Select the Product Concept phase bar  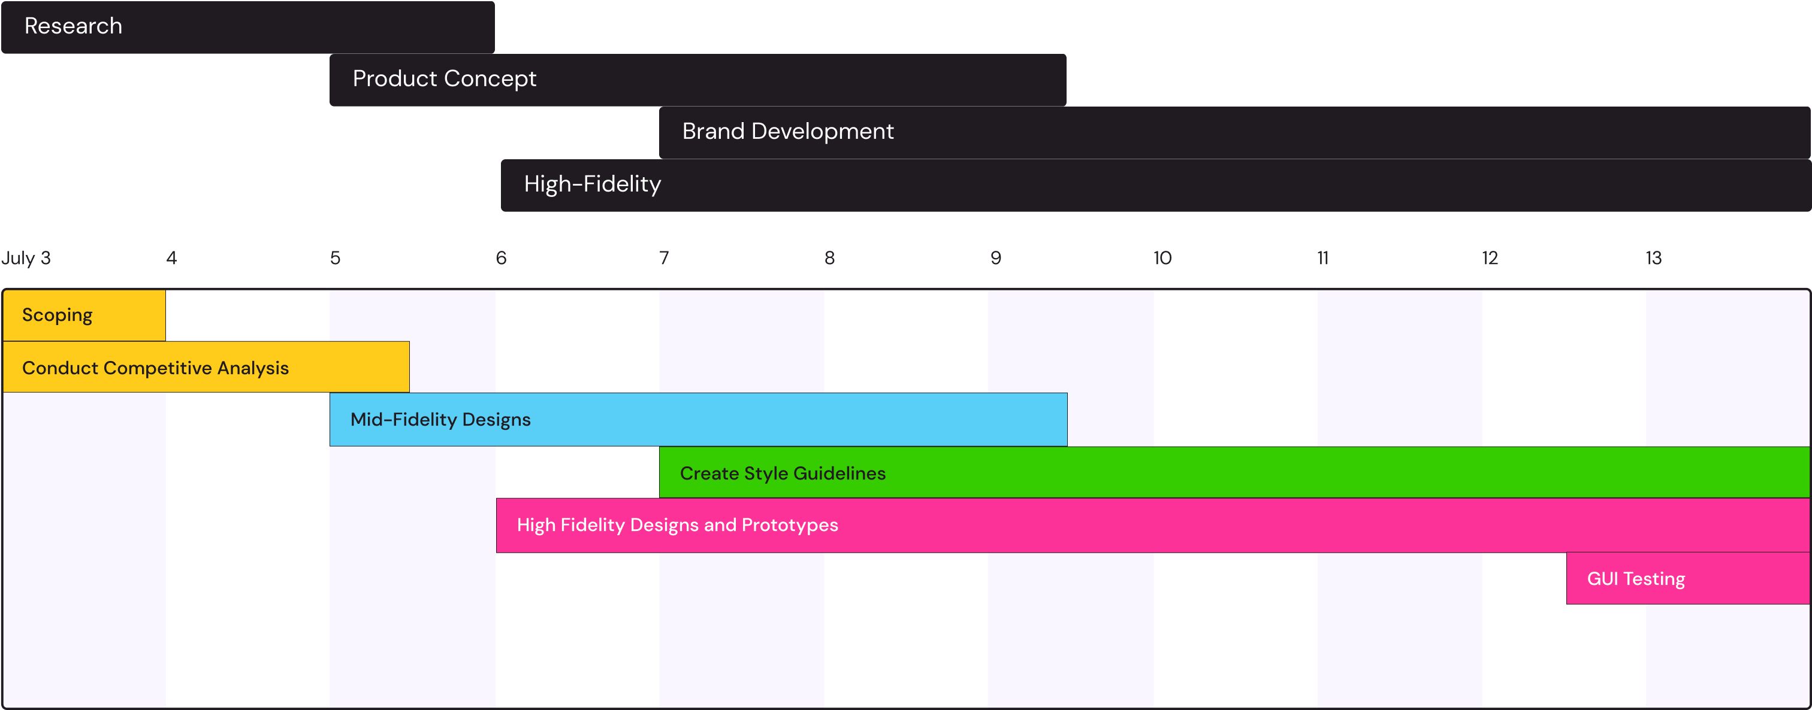[697, 80]
